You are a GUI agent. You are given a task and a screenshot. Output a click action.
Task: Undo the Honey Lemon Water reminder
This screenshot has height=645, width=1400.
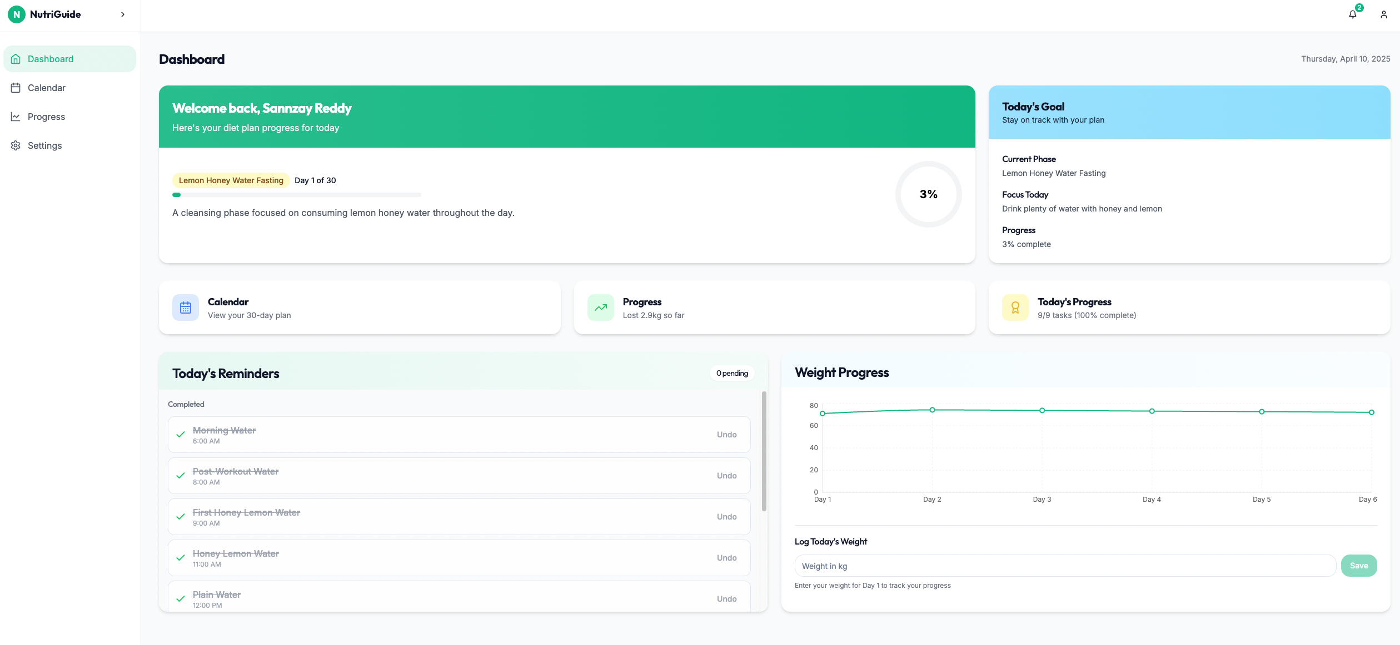[x=726, y=557]
